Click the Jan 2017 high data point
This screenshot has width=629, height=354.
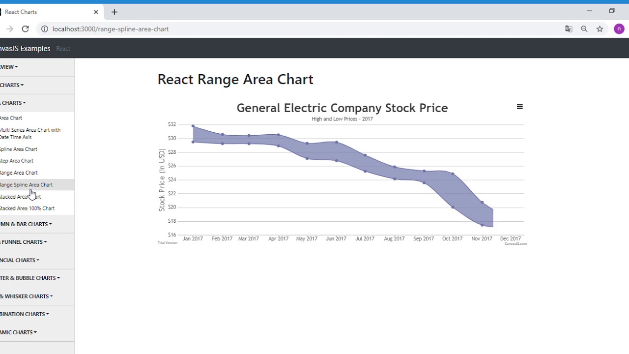(193, 126)
